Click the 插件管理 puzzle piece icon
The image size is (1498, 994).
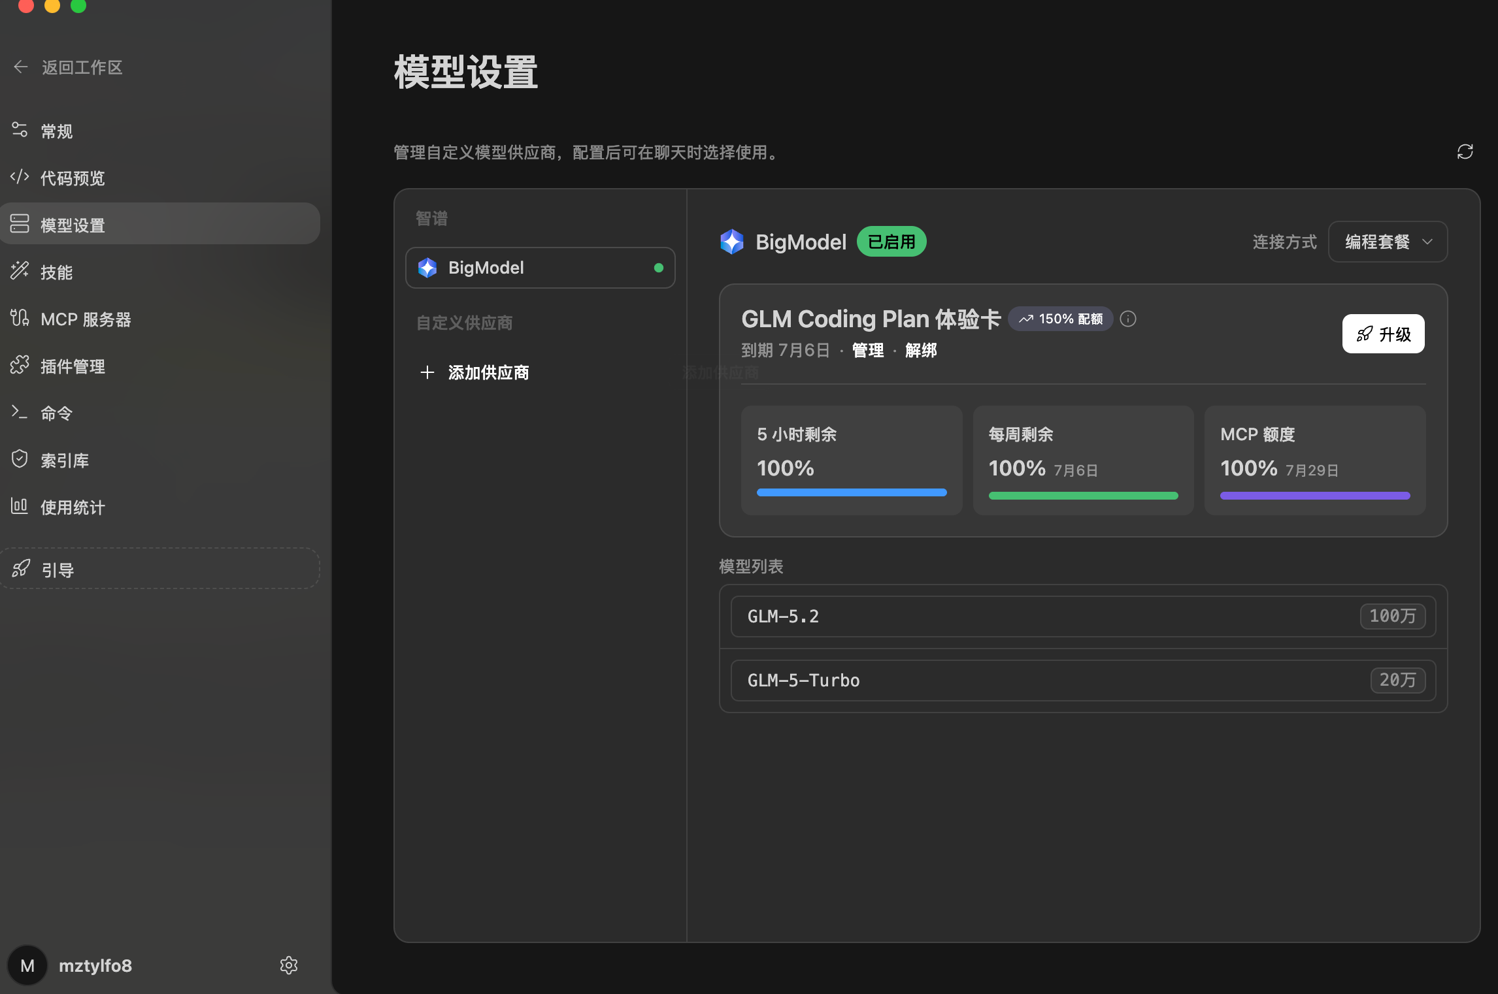20,364
